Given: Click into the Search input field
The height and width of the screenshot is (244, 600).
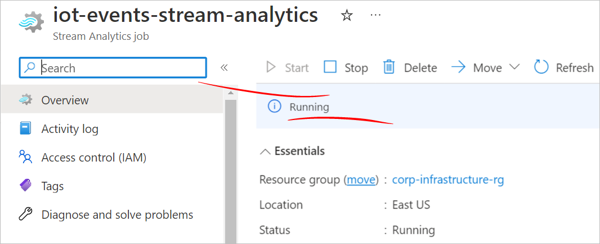Looking at the screenshot, I should [113, 67].
